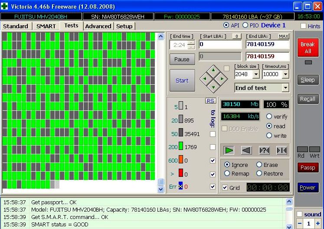Screen dimensions: 324x229
Task: Click the RS reset statistics icon
Action: [210, 101]
